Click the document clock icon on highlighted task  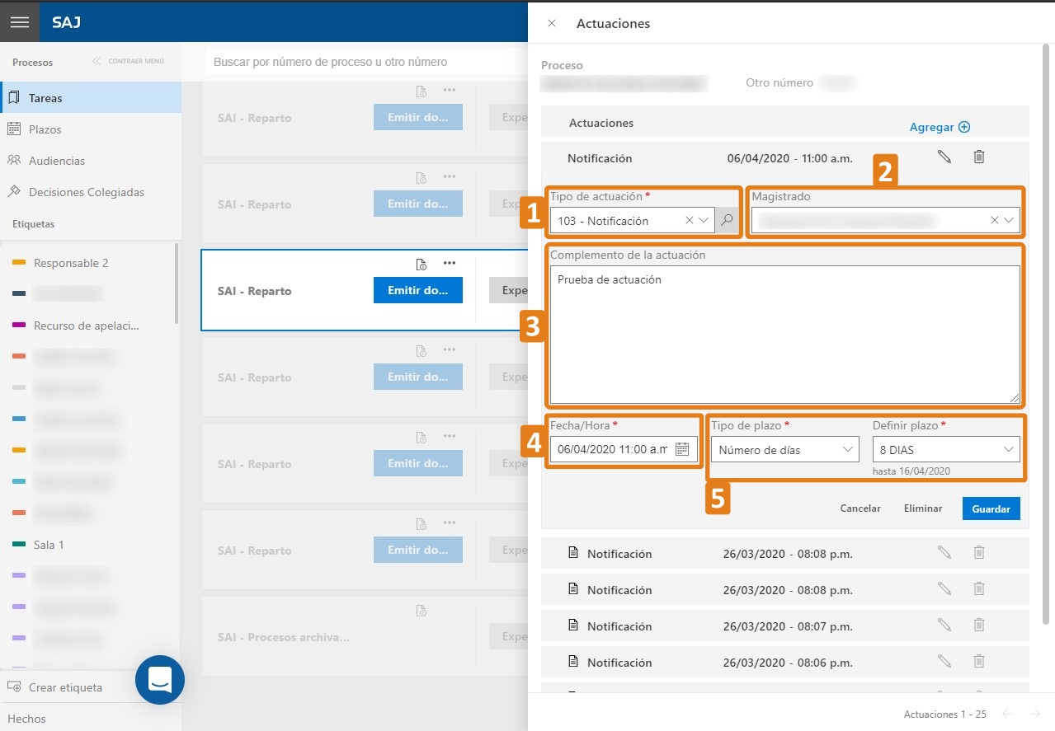pos(421,265)
